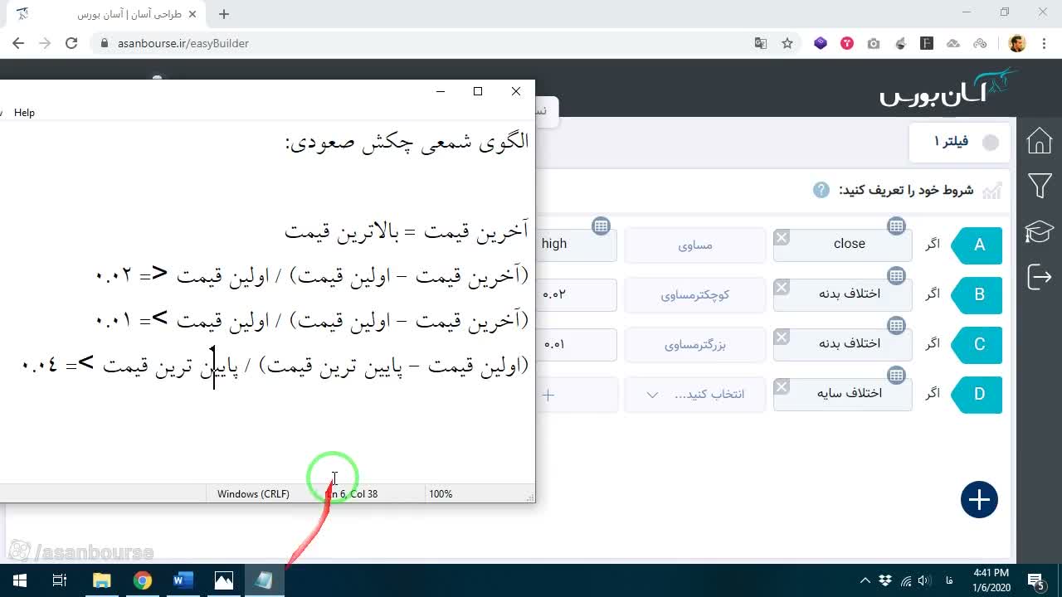This screenshot has width=1062, height=597.
Task: Remove the close operand with its X
Action: 782,238
